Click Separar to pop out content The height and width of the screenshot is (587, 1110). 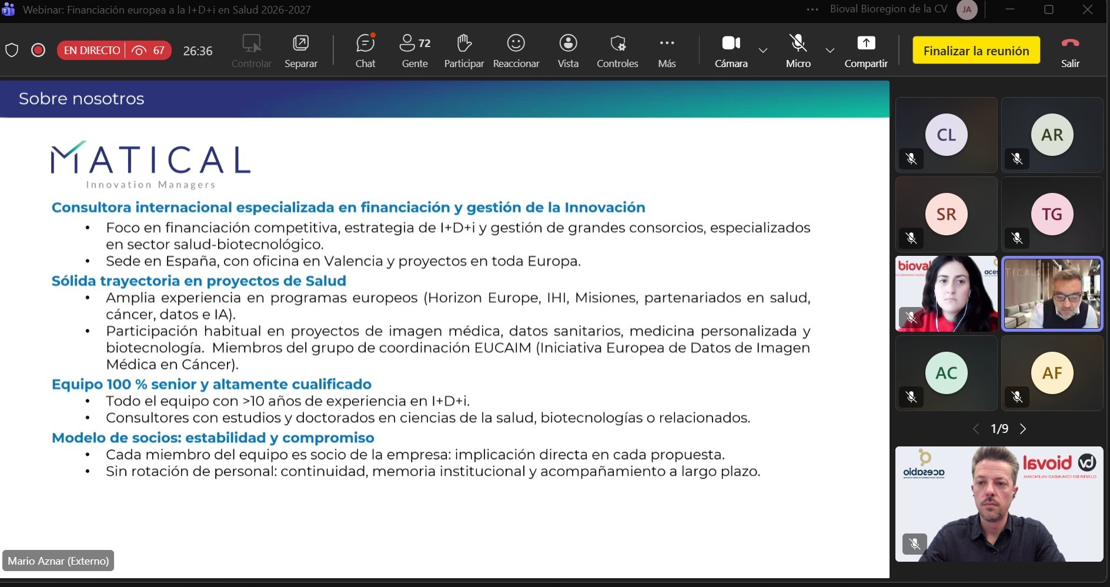(x=300, y=51)
